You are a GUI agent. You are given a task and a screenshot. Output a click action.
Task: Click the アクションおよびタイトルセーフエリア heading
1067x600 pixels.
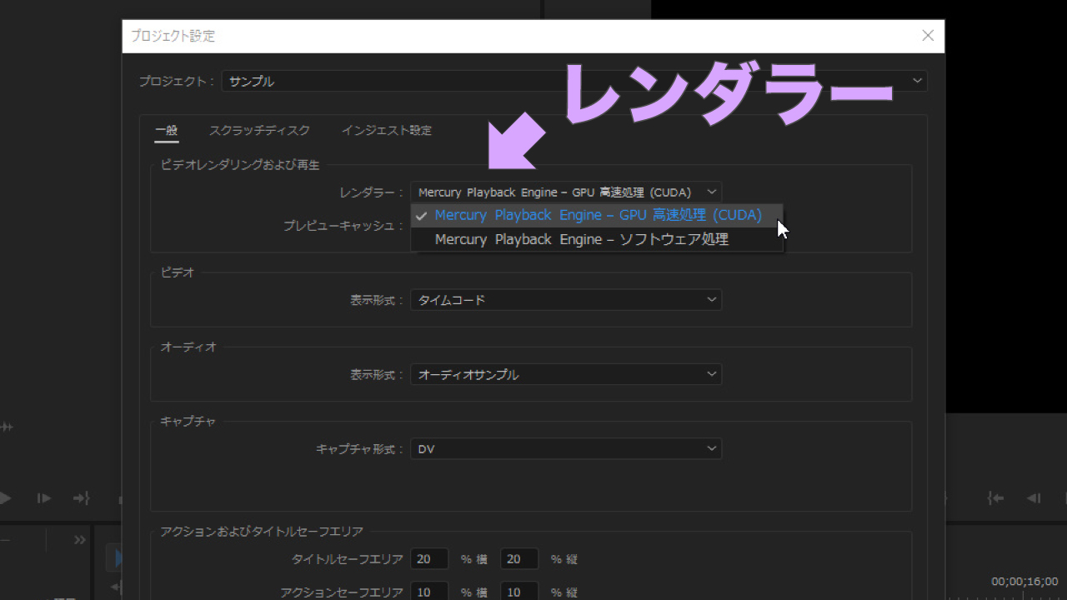pos(262,532)
